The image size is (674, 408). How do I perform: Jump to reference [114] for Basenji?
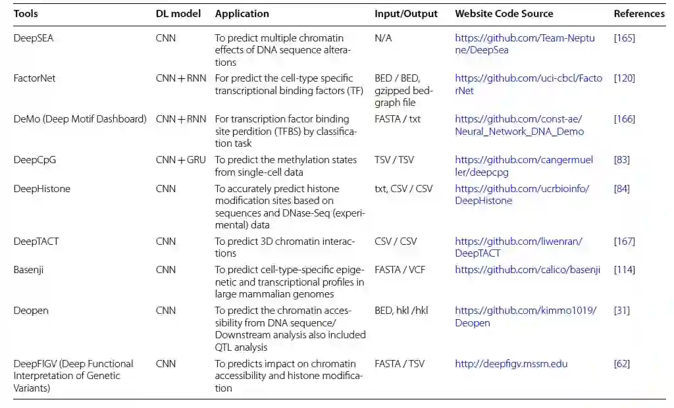click(x=624, y=270)
